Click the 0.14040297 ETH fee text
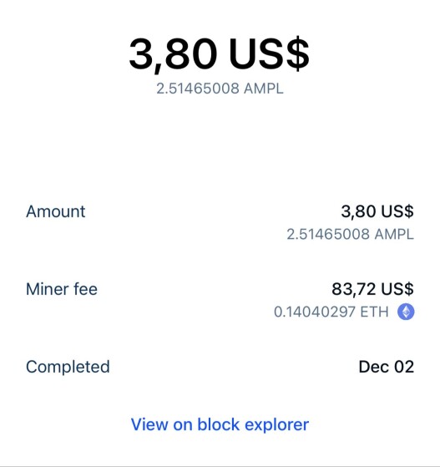 click(331, 312)
